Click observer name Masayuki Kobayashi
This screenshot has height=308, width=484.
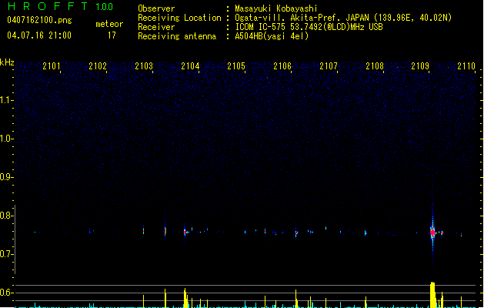(x=276, y=8)
